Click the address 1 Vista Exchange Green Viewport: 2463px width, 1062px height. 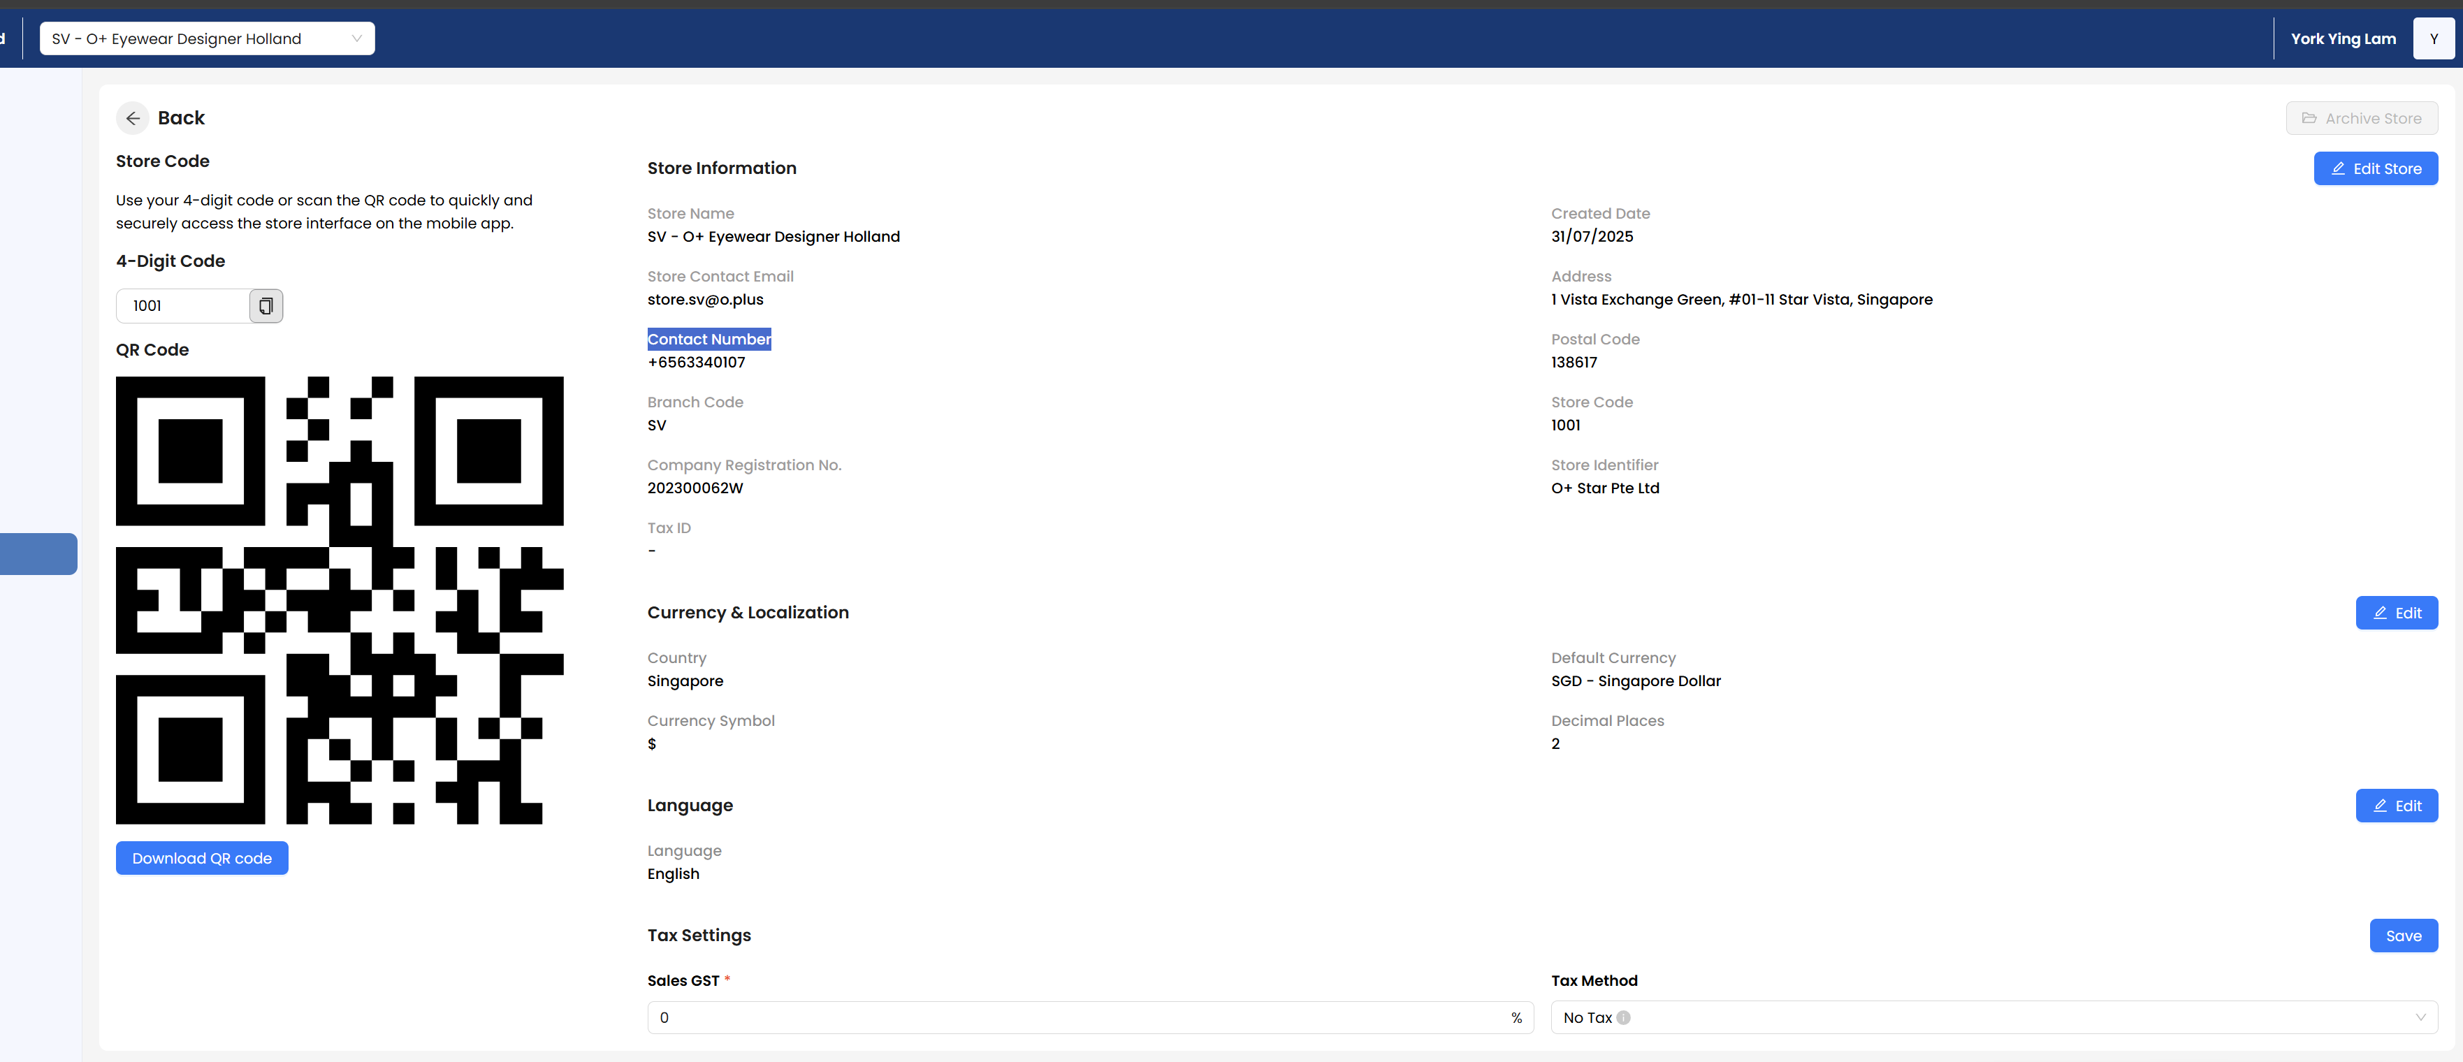pyautogui.click(x=1741, y=299)
